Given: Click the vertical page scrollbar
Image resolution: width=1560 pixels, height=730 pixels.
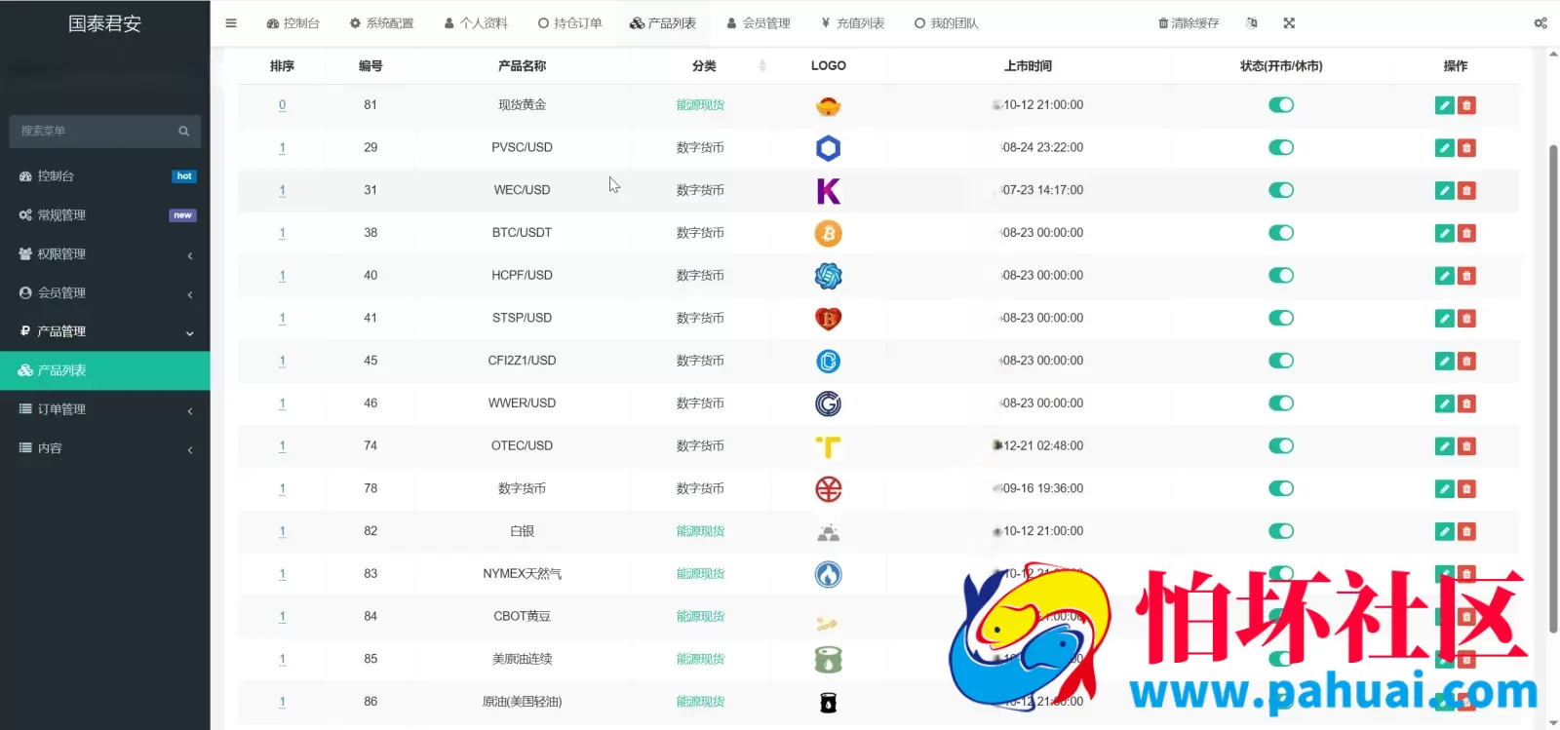Looking at the screenshot, I should [1553, 390].
